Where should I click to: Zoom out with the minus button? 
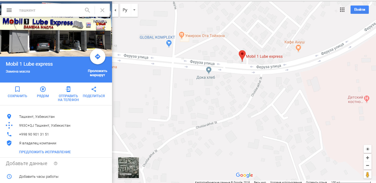click(x=367, y=165)
